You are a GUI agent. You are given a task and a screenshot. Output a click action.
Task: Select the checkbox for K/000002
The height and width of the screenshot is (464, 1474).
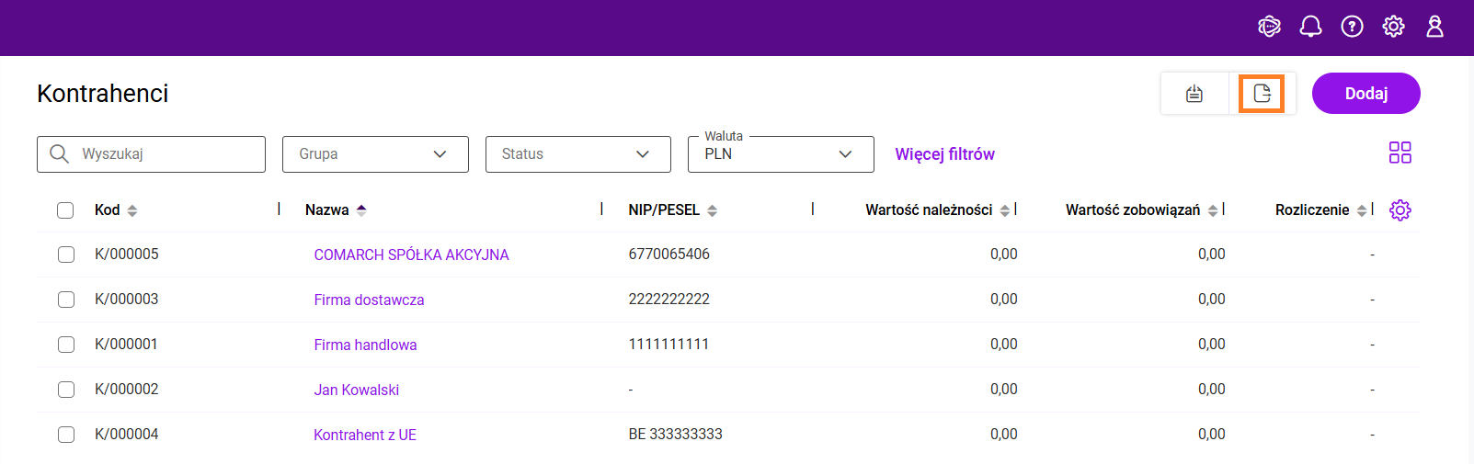(x=66, y=390)
